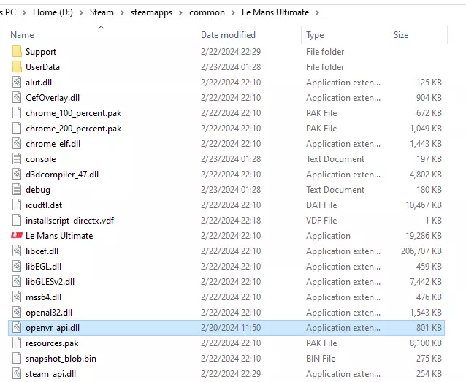This screenshot has width=466, height=382.
Task: Click the 19,286 KB size value
Action: (x=424, y=236)
